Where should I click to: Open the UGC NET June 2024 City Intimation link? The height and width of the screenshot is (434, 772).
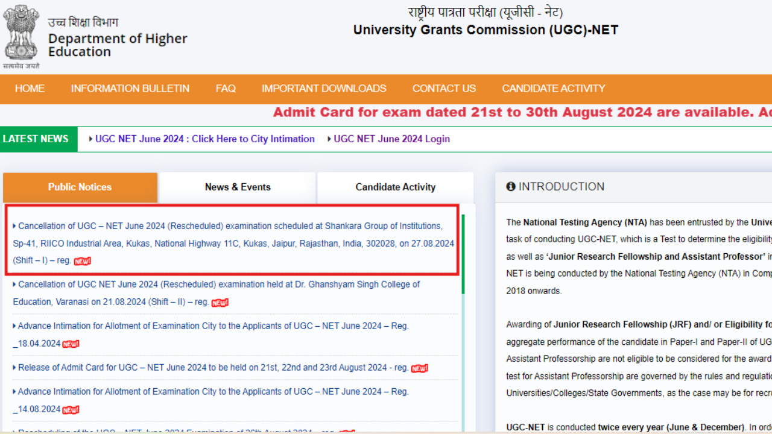pos(205,139)
